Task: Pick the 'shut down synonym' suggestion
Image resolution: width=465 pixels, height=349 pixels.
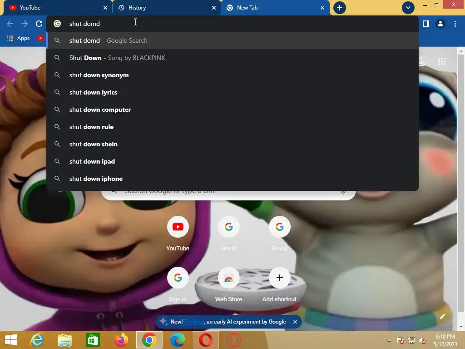Action: coord(232,75)
